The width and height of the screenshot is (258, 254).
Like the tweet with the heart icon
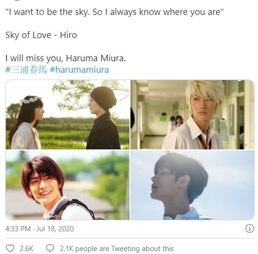click(10, 248)
